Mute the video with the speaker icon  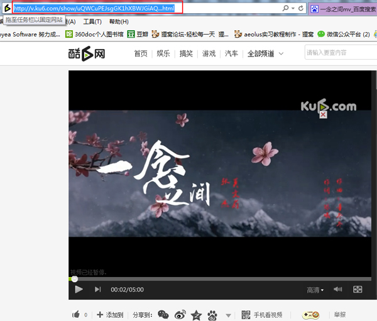point(338,289)
